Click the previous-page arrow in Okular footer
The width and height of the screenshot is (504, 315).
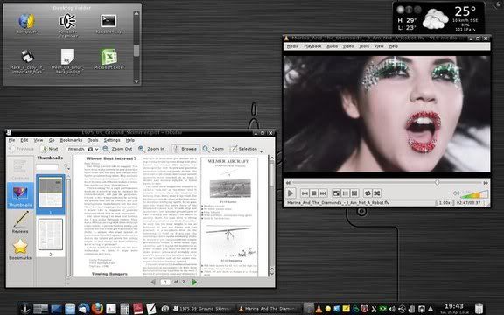click(x=153, y=282)
